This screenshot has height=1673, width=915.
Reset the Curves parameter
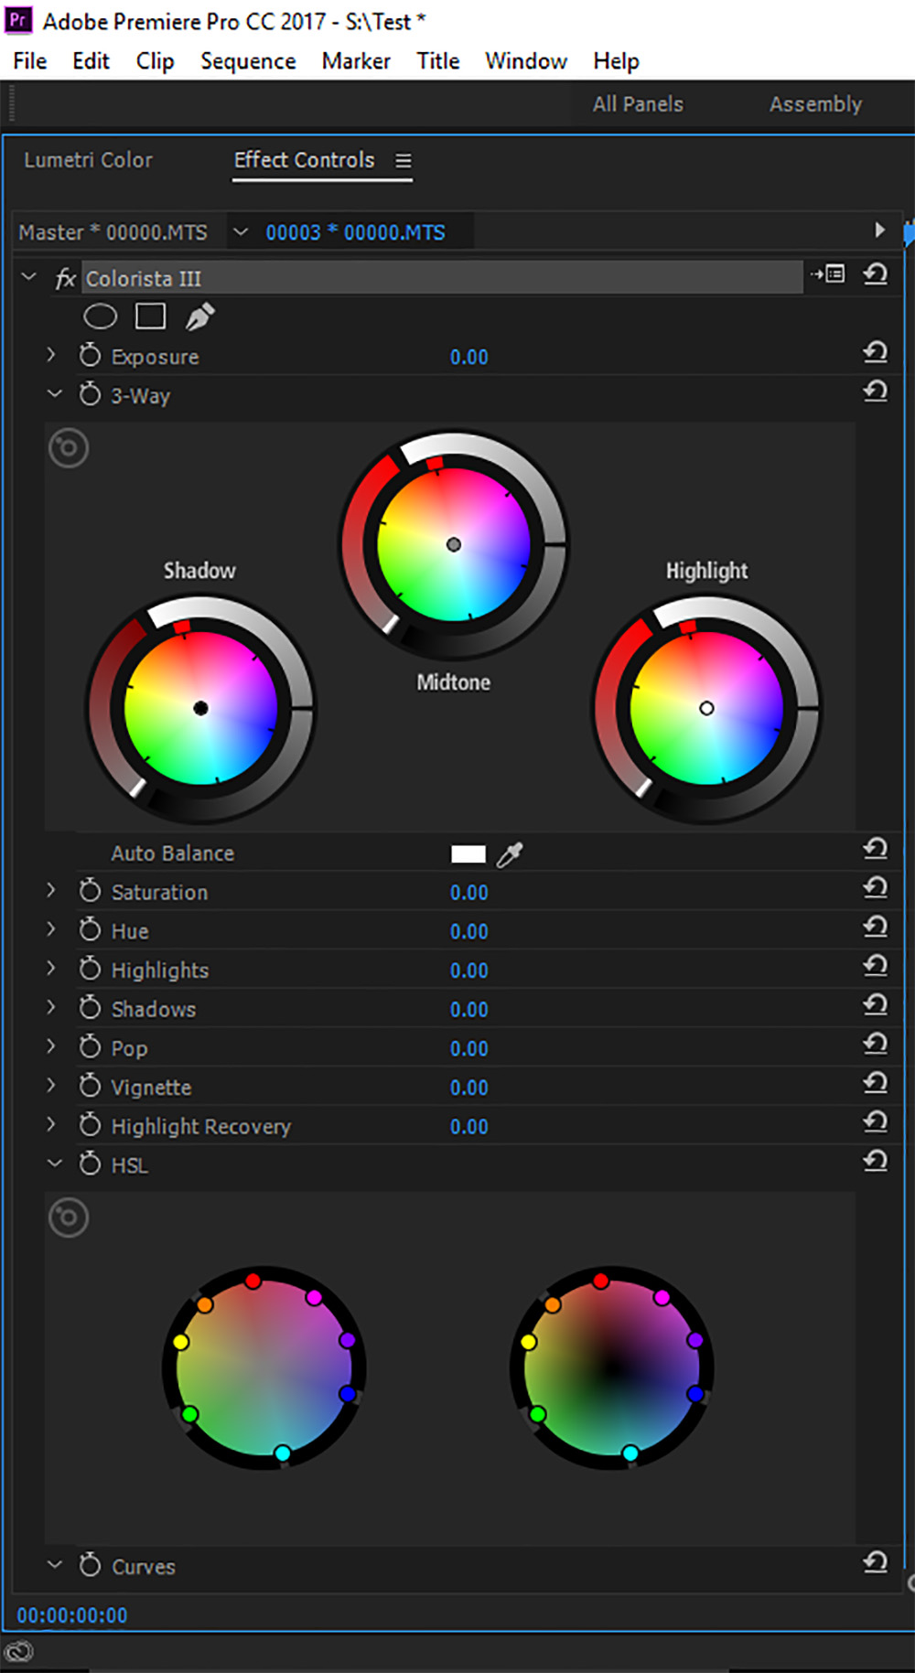pyautogui.click(x=875, y=1562)
